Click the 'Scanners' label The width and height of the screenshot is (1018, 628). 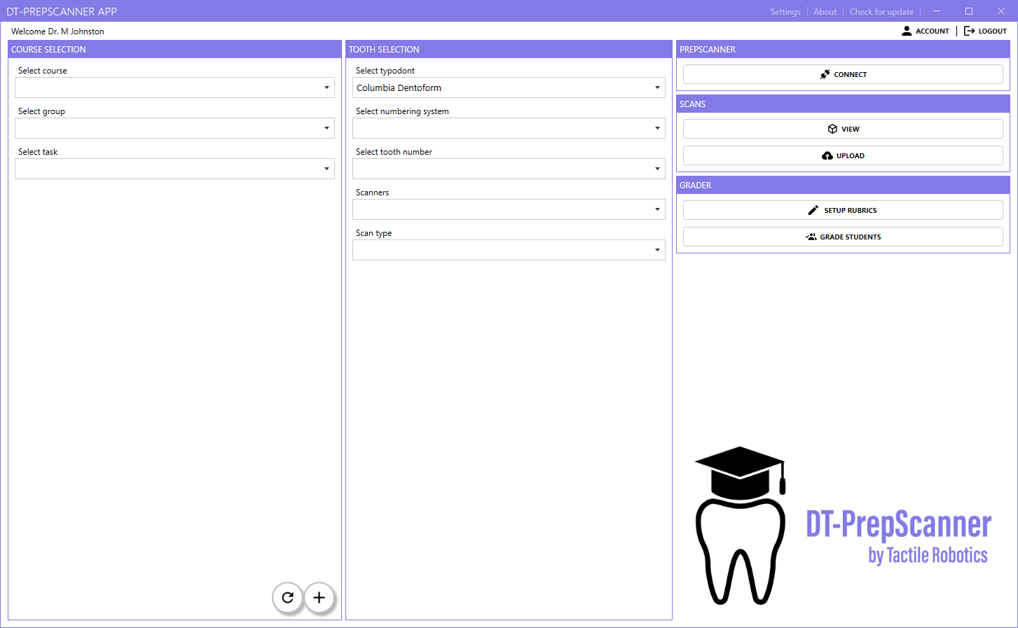(372, 193)
